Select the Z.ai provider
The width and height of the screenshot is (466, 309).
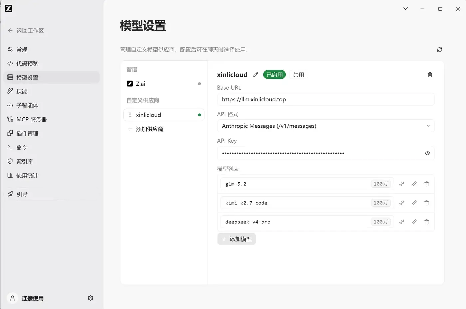(164, 84)
